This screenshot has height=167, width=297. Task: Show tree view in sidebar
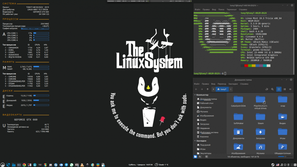pos(200,156)
